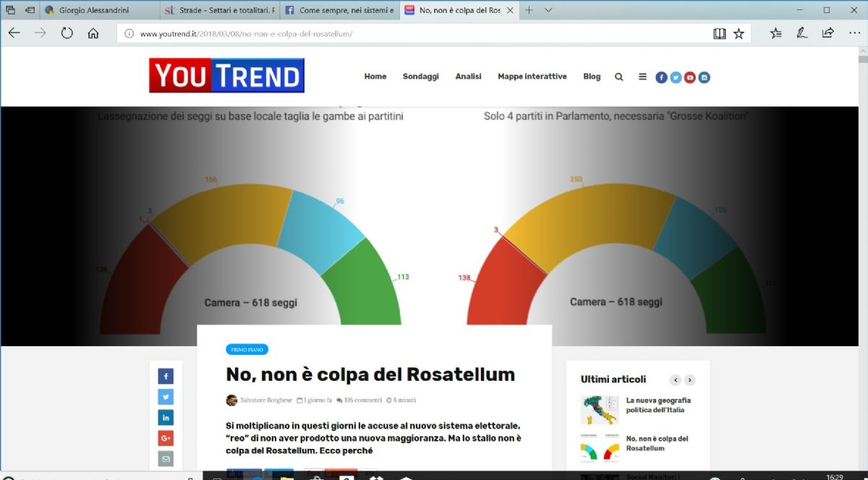Click the PRIMO PIANO category badge
868x480 pixels.
coord(247,349)
